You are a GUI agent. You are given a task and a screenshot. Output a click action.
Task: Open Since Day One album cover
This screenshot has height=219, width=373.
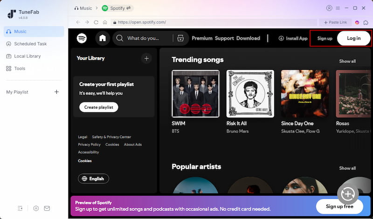[x=305, y=94]
